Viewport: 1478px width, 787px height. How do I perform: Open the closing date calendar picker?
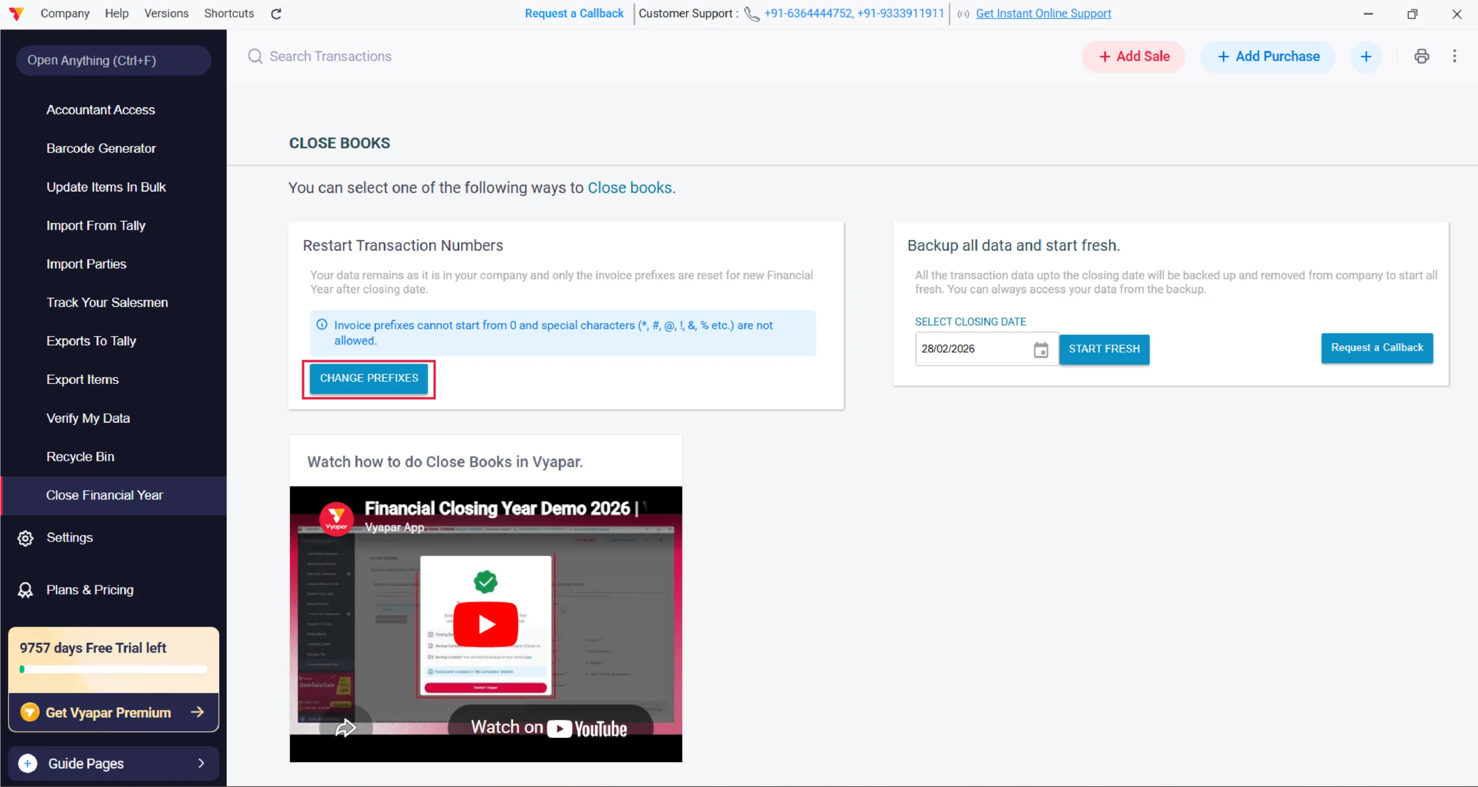click(1041, 349)
